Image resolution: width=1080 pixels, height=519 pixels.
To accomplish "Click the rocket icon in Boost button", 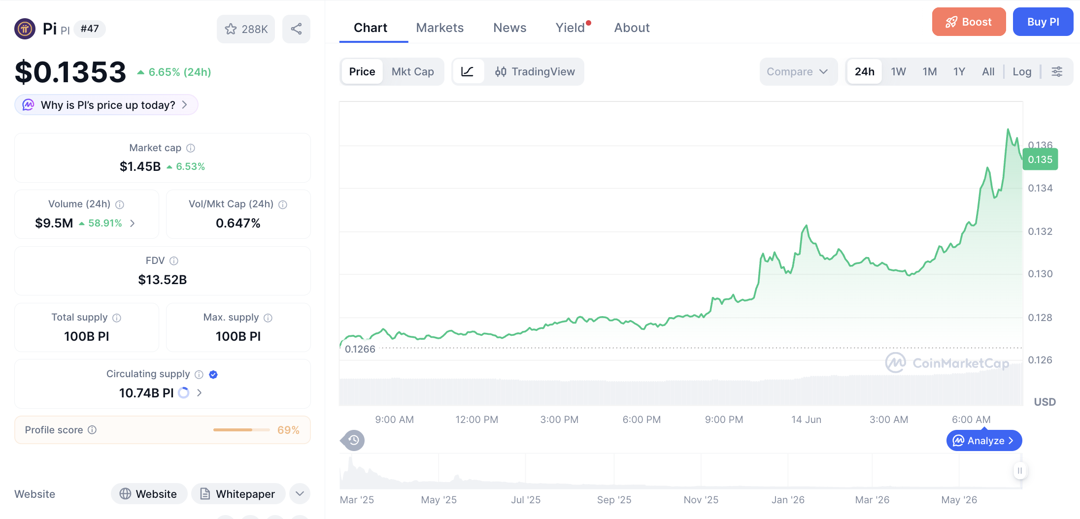I will (x=951, y=22).
